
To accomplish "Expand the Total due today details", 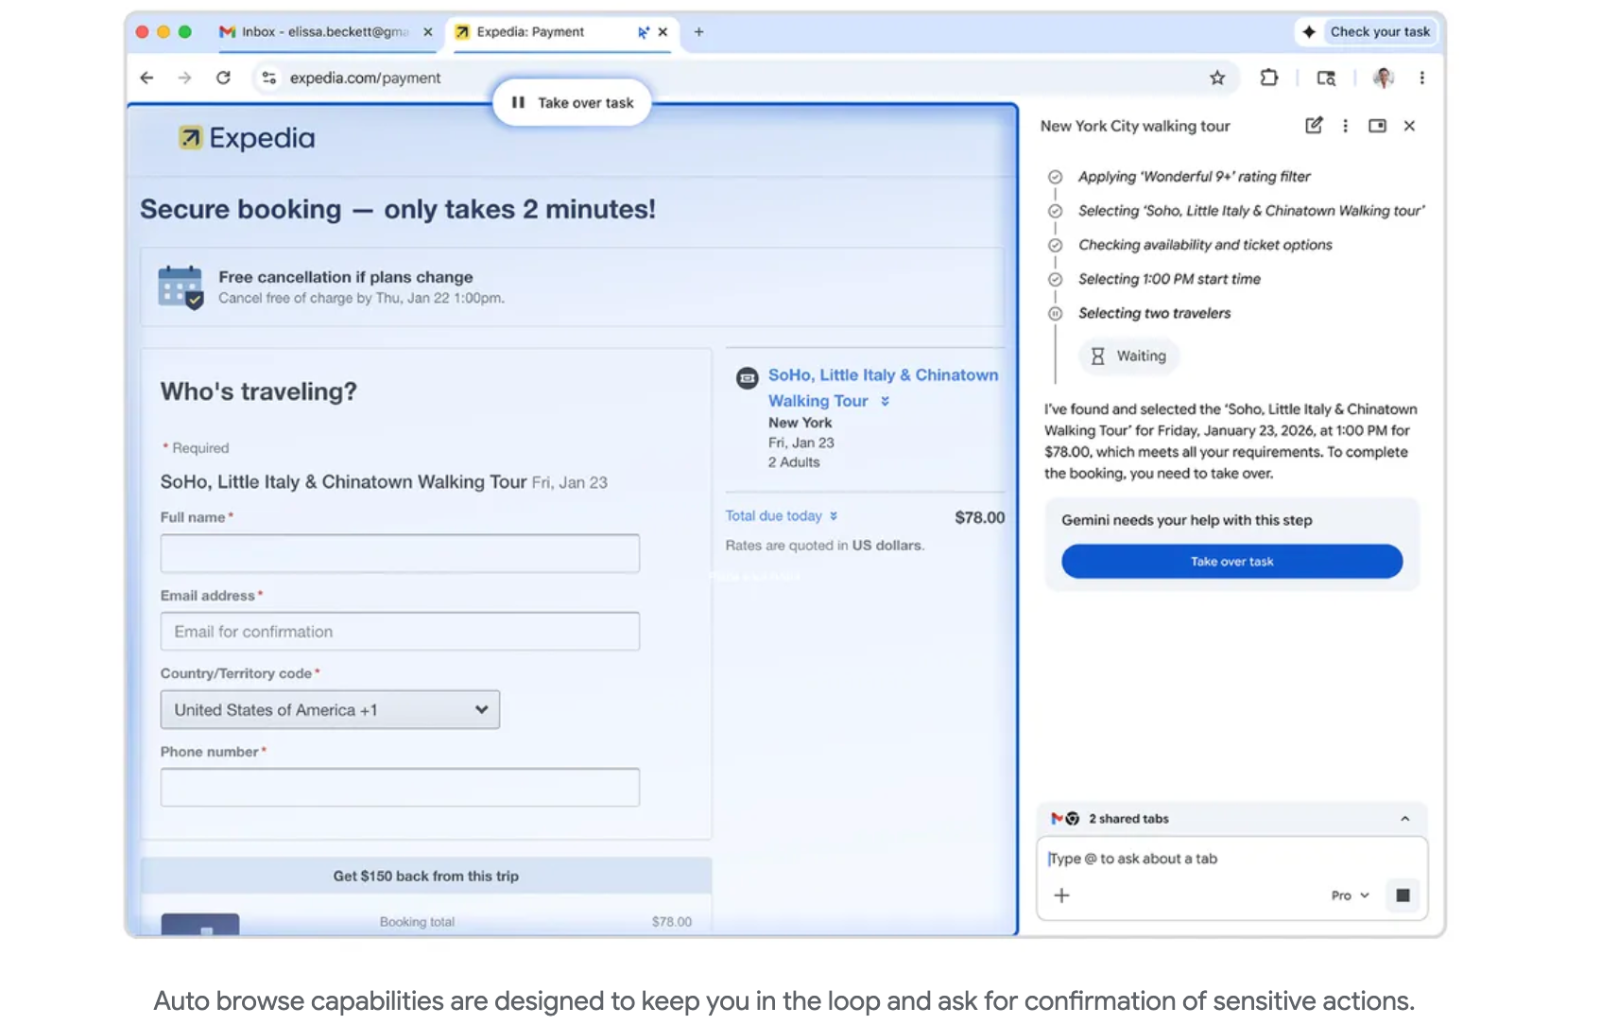I will [x=781, y=516].
